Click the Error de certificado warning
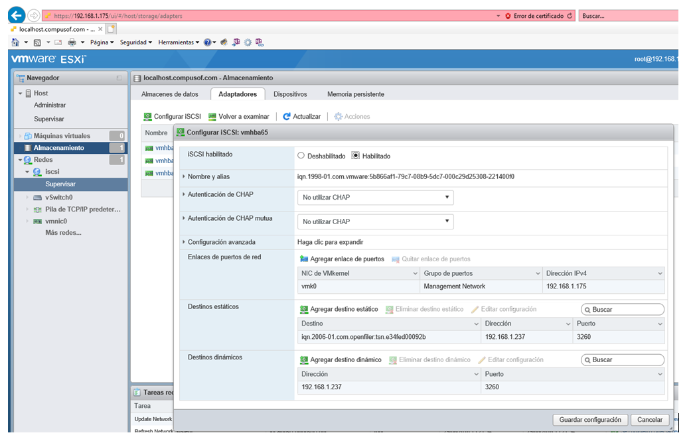Screen dimensions: 691x445 pyautogui.click(x=534, y=16)
